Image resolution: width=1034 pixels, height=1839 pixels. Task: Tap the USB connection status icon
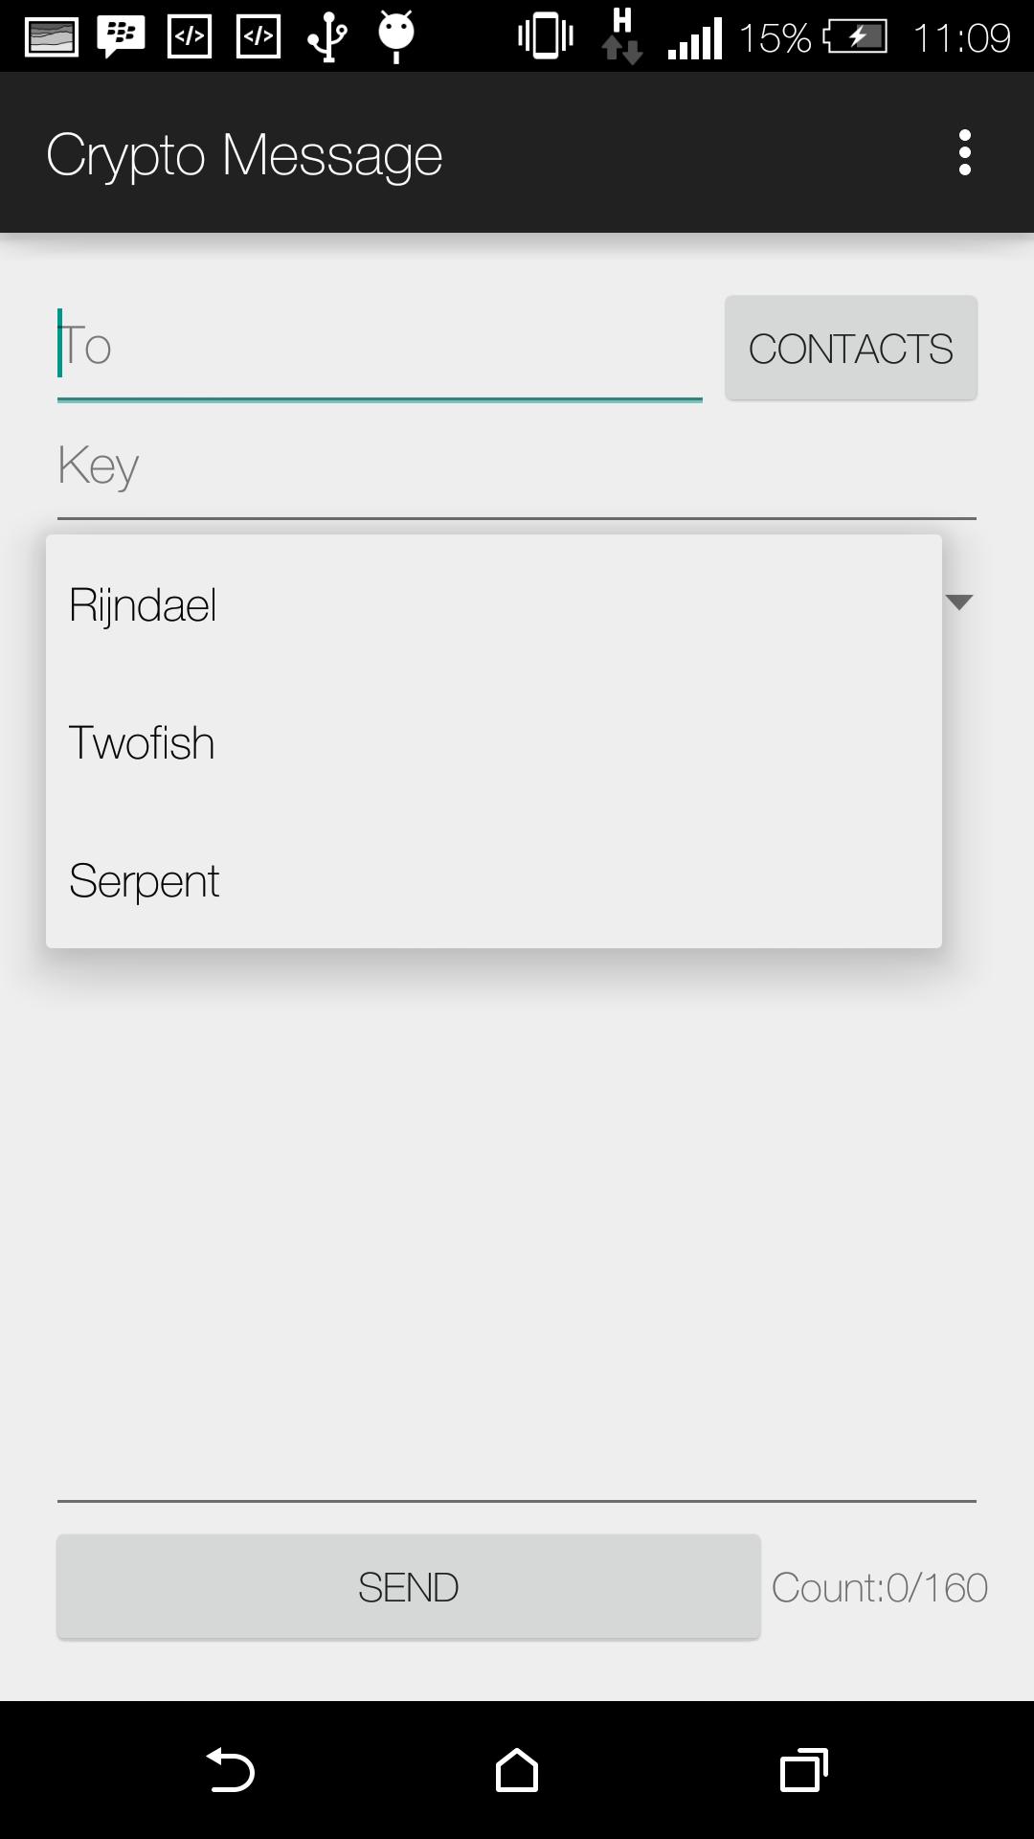click(x=327, y=36)
